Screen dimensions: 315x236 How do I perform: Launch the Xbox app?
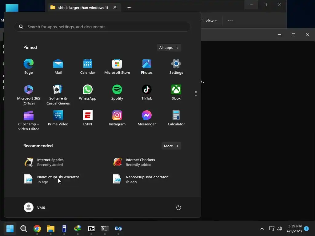tap(176, 92)
